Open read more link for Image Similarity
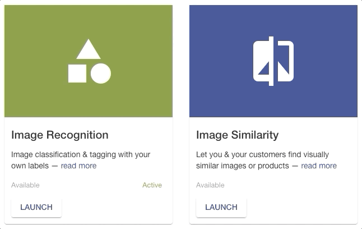The height and width of the screenshot is (229, 362). [x=319, y=166]
